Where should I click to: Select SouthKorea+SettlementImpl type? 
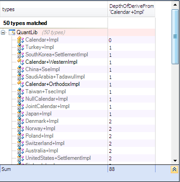pyautogui.click(x=57, y=55)
